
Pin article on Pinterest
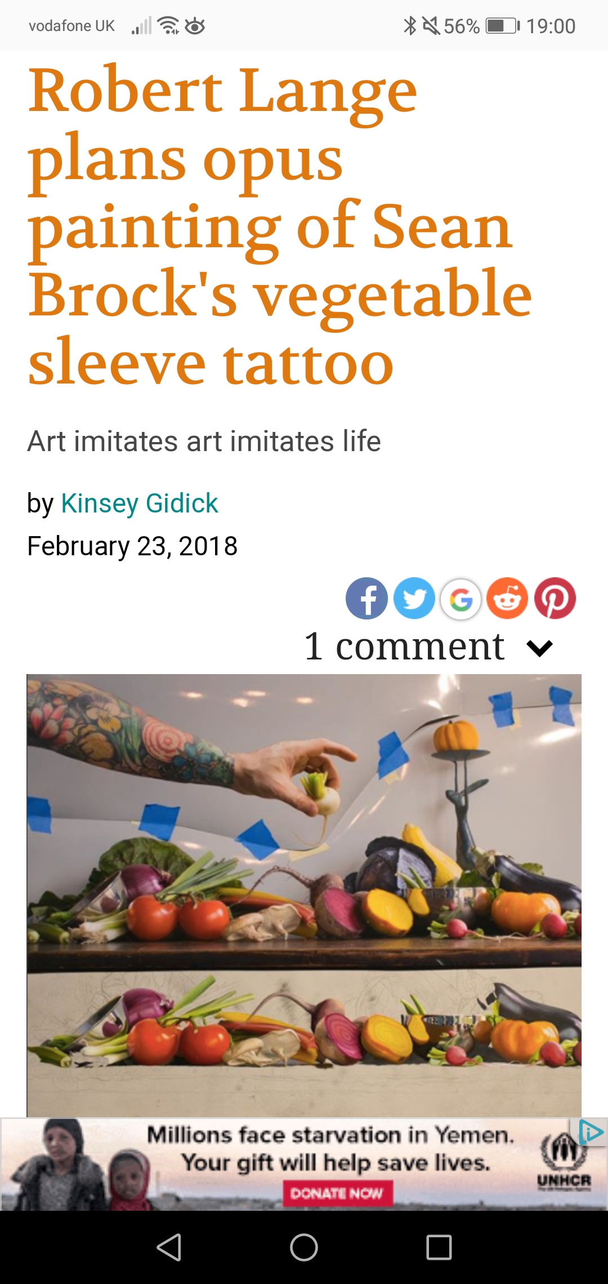pyautogui.click(x=555, y=598)
